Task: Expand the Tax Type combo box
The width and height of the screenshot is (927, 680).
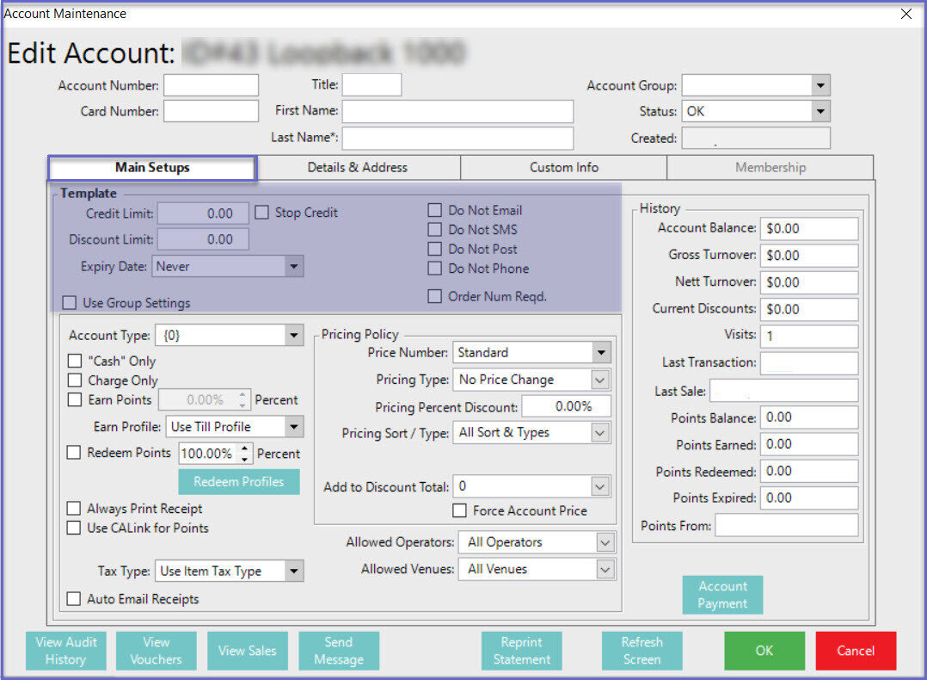Action: [x=293, y=571]
